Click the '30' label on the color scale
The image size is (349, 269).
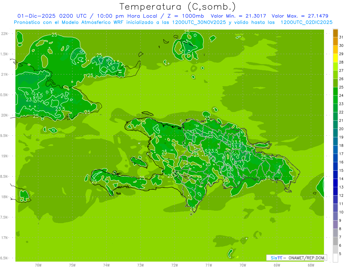click(x=341, y=46)
